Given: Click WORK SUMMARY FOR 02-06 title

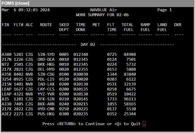Looking at the screenshot, I should (102, 15).
